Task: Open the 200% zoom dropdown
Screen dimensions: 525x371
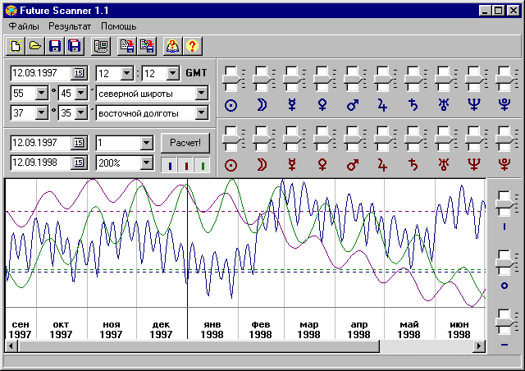Action: [x=146, y=163]
